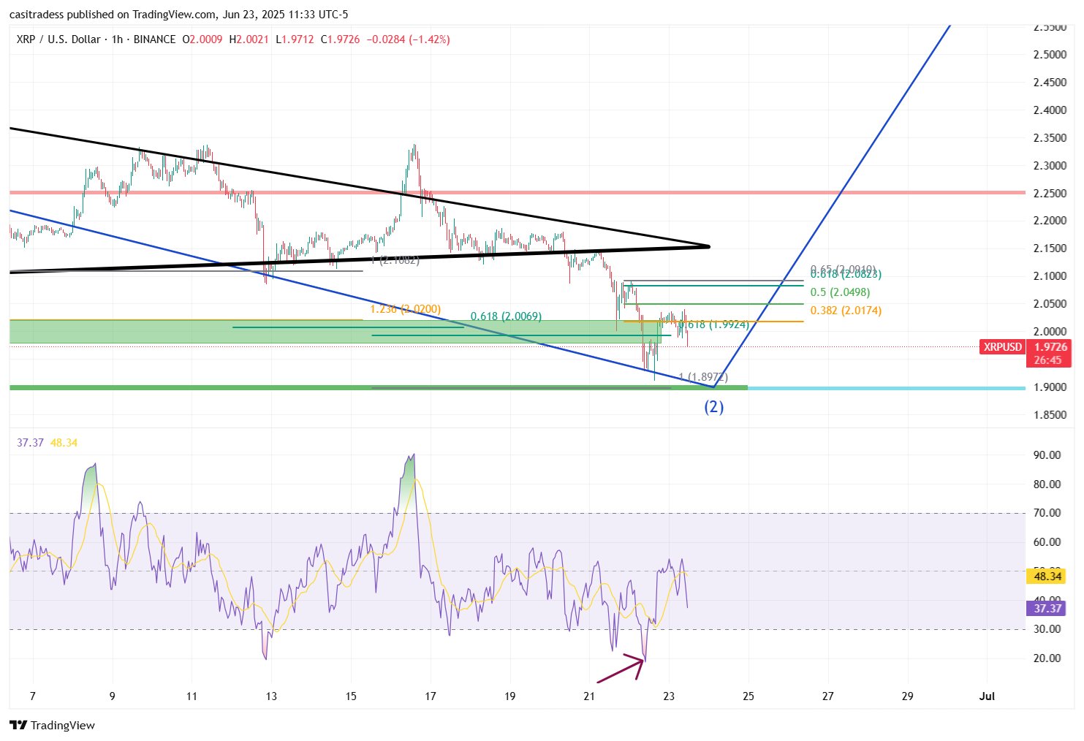1084x741 pixels.
Task: Click the purple arrow on the RSI panel
Action: [x=621, y=670]
